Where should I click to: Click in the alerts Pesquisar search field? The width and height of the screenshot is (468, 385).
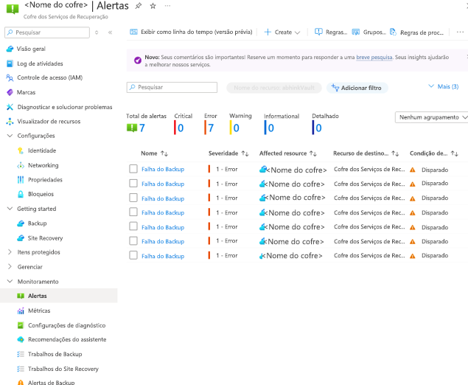point(172,87)
